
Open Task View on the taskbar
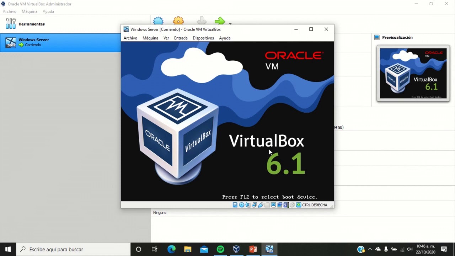point(155,249)
